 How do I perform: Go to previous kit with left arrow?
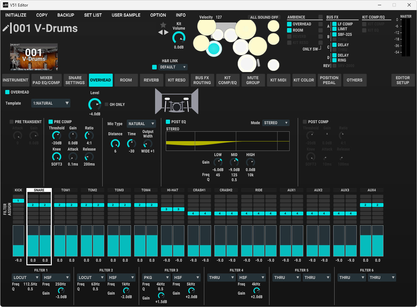click(160, 32)
